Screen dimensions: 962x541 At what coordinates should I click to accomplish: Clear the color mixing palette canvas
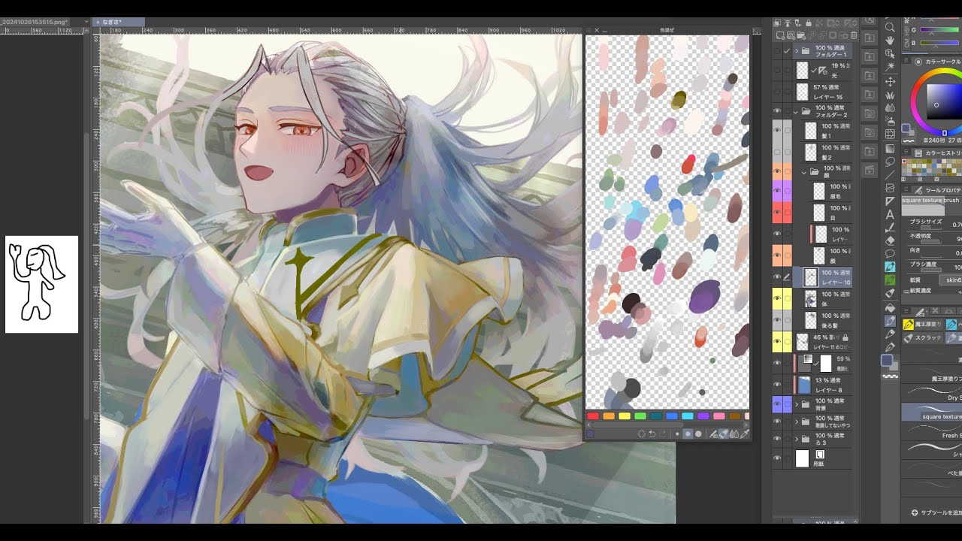(x=642, y=434)
